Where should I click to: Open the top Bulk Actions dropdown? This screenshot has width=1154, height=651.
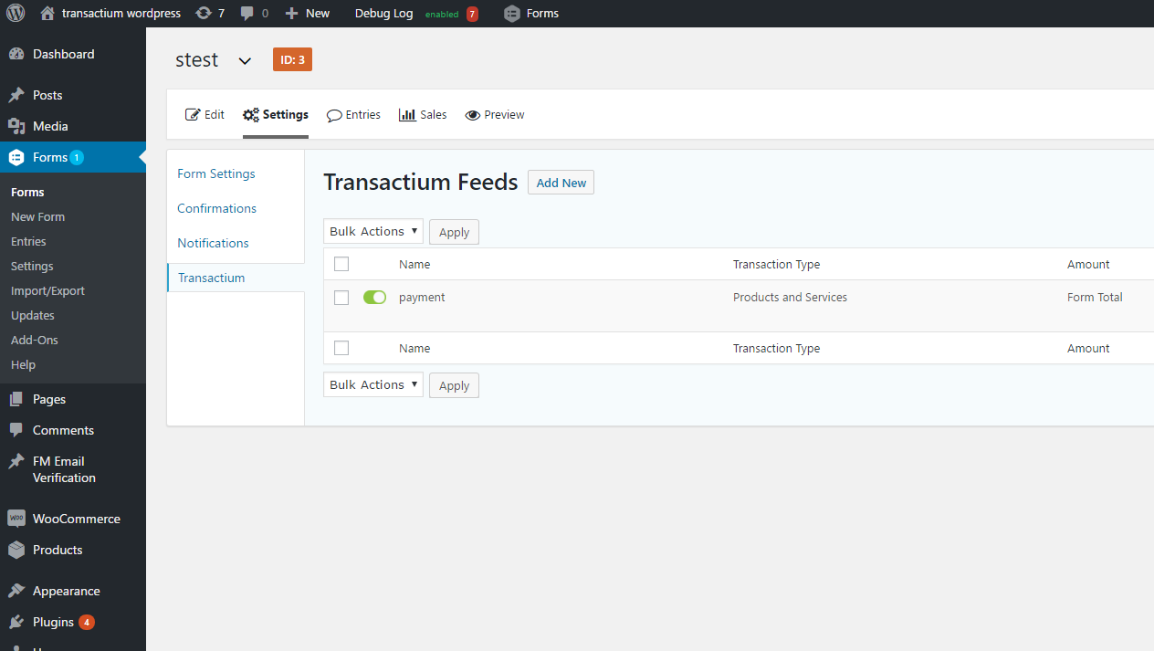373,231
